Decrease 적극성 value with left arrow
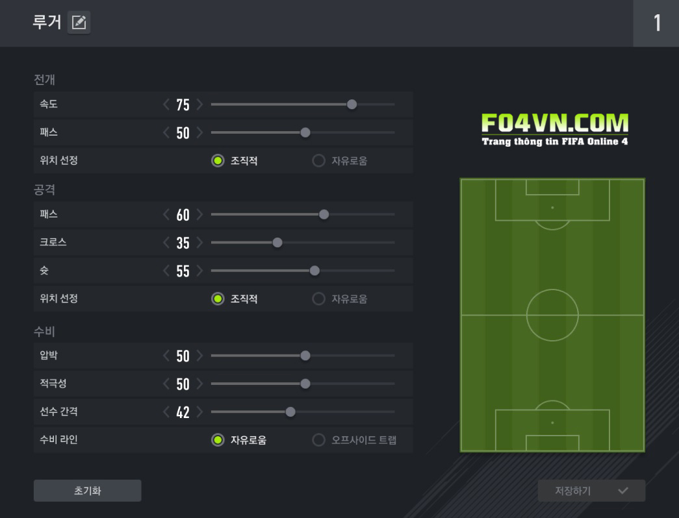Image resolution: width=679 pixels, height=518 pixels. coord(166,384)
